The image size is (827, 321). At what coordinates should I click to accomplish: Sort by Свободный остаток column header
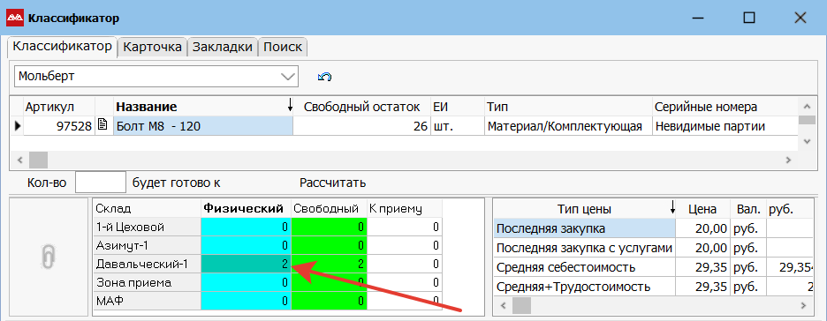click(x=362, y=107)
